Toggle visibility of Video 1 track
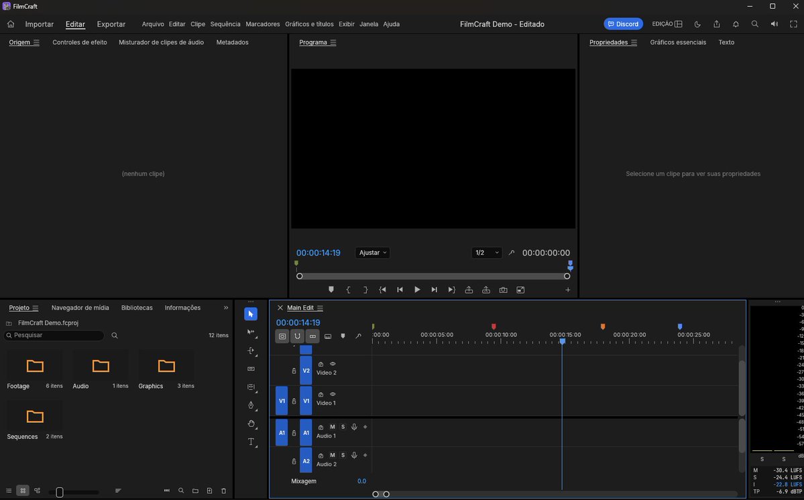This screenshot has width=804, height=500. pos(333,395)
